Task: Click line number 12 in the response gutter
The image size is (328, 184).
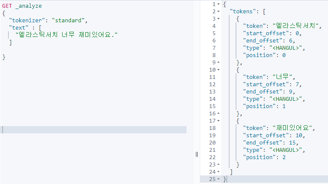Action: point(212,84)
